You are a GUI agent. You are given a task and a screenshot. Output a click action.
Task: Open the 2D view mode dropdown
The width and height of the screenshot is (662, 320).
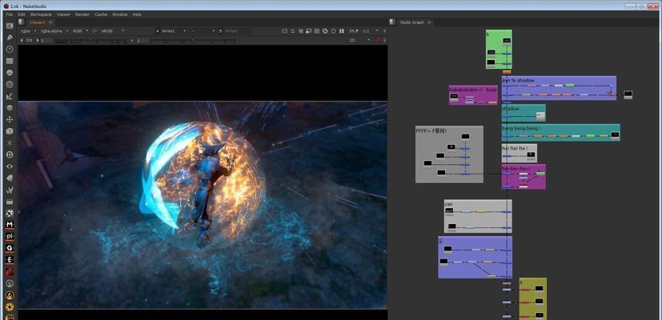tap(359, 41)
